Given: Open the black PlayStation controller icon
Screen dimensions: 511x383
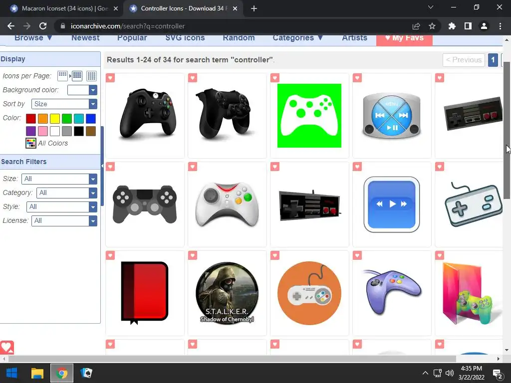Looking at the screenshot, I should click(x=225, y=113).
